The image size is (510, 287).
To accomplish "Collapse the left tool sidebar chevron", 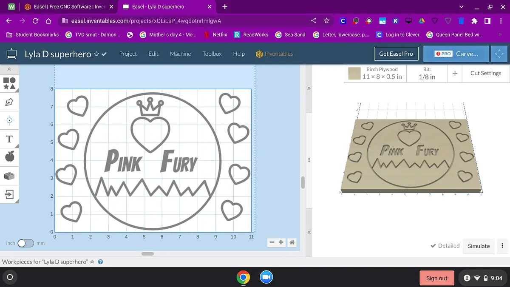I will pyautogui.click(x=9, y=69).
